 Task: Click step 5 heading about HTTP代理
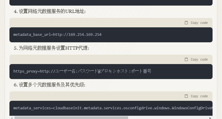[51, 48]
